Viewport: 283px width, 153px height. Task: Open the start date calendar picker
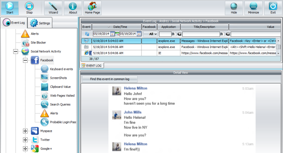pos(112,34)
